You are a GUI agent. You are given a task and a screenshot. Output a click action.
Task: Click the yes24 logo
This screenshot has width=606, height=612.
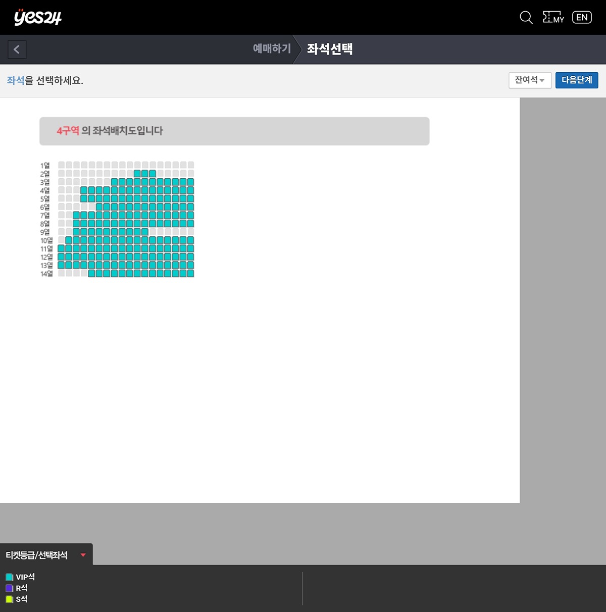point(38,17)
